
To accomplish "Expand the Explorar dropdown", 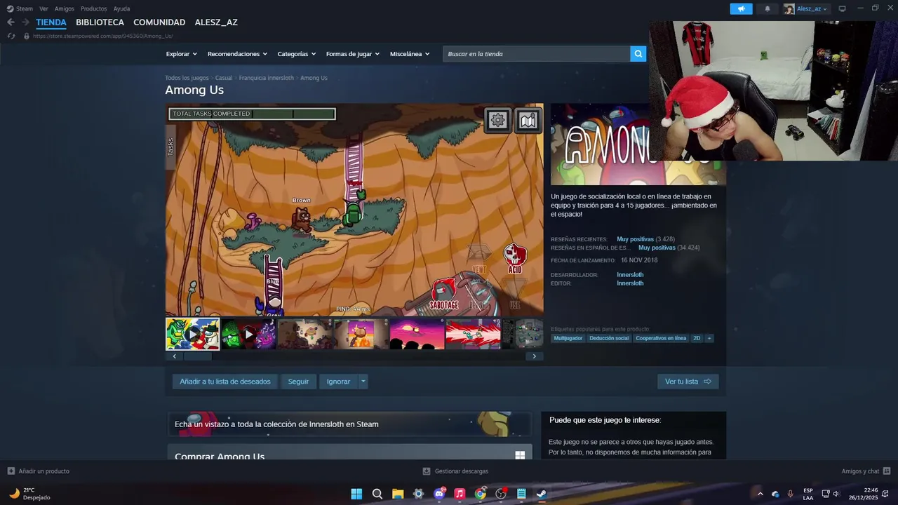I will pyautogui.click(x=181, y=54).
